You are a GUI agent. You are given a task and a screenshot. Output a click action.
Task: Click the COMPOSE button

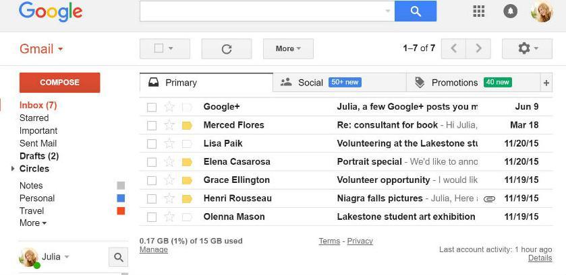pyautogui.click(x=60, y=83)
